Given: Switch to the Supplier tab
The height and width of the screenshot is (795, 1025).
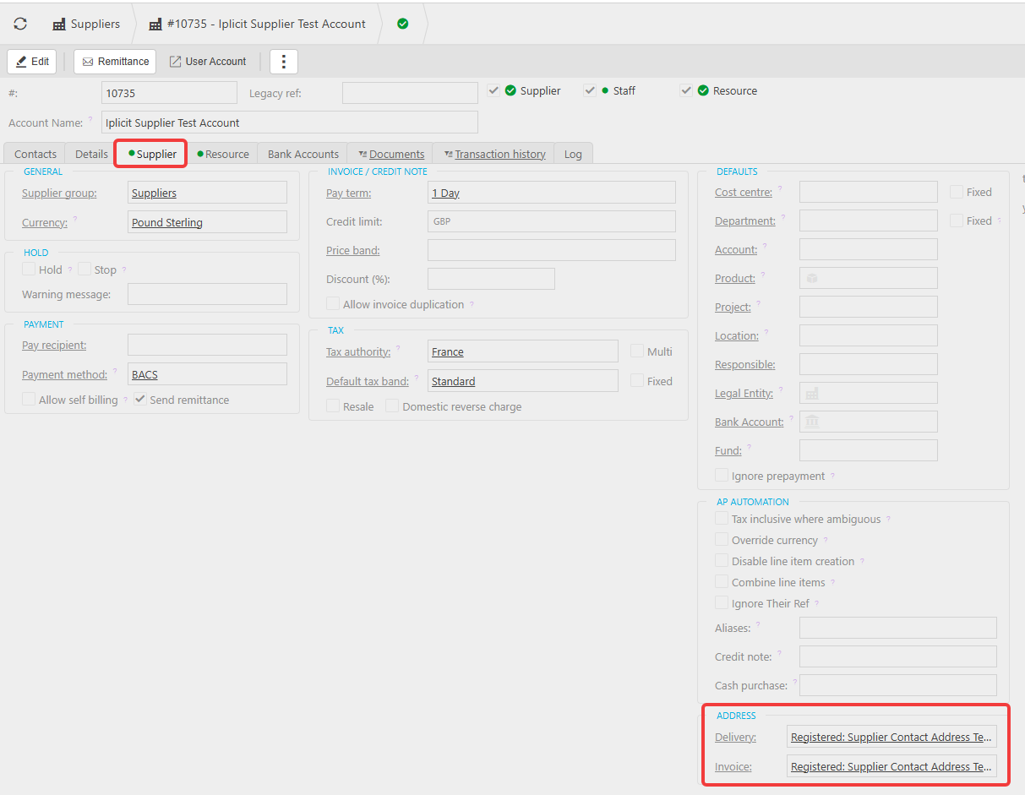Looking at the screenshot, I should pyautogui.click(x=151, y=154).
